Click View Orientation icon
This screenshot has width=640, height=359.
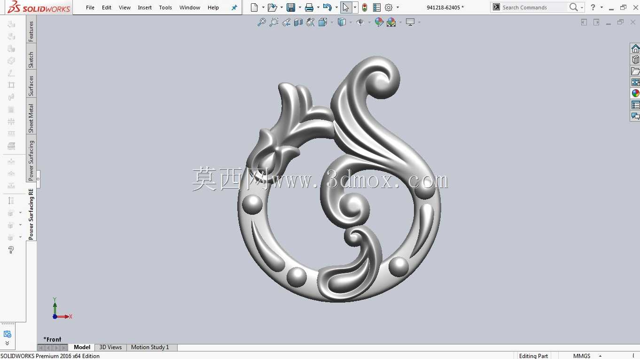coord(323,22)
